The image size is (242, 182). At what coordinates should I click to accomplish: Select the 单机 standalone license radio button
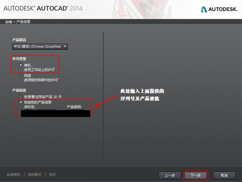point(21,65)
